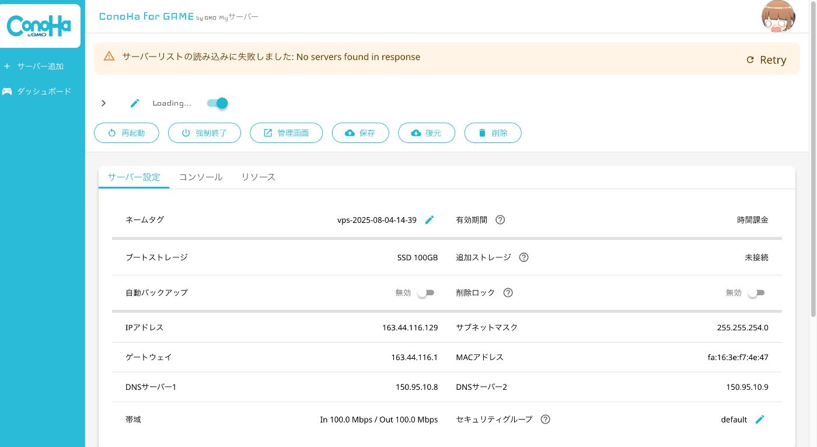Viewport: 817px width, 447px height.
Task: Open ダッシュボード via its gamepad icon
Action: pyautogui.click(x=7, y=92)
